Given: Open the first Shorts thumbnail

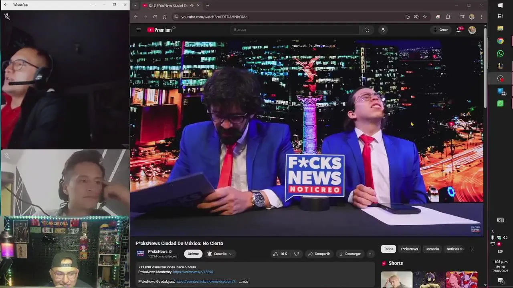Looking at the screenshot, I should click(x=396, y=280).
